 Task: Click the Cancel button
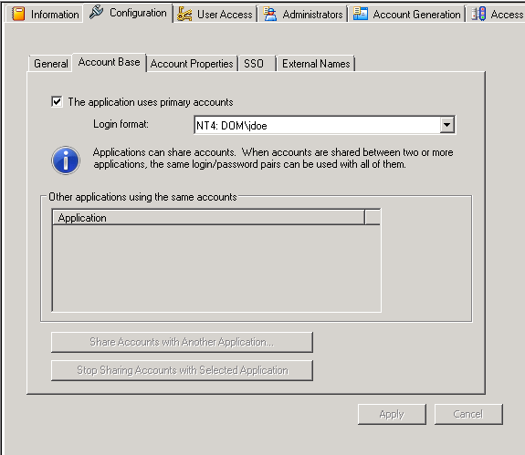(468, 414)
